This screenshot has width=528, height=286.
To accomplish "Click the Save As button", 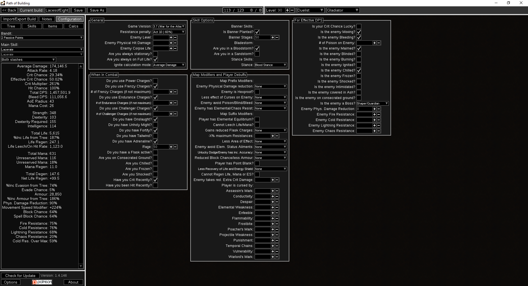I will 97,10.
